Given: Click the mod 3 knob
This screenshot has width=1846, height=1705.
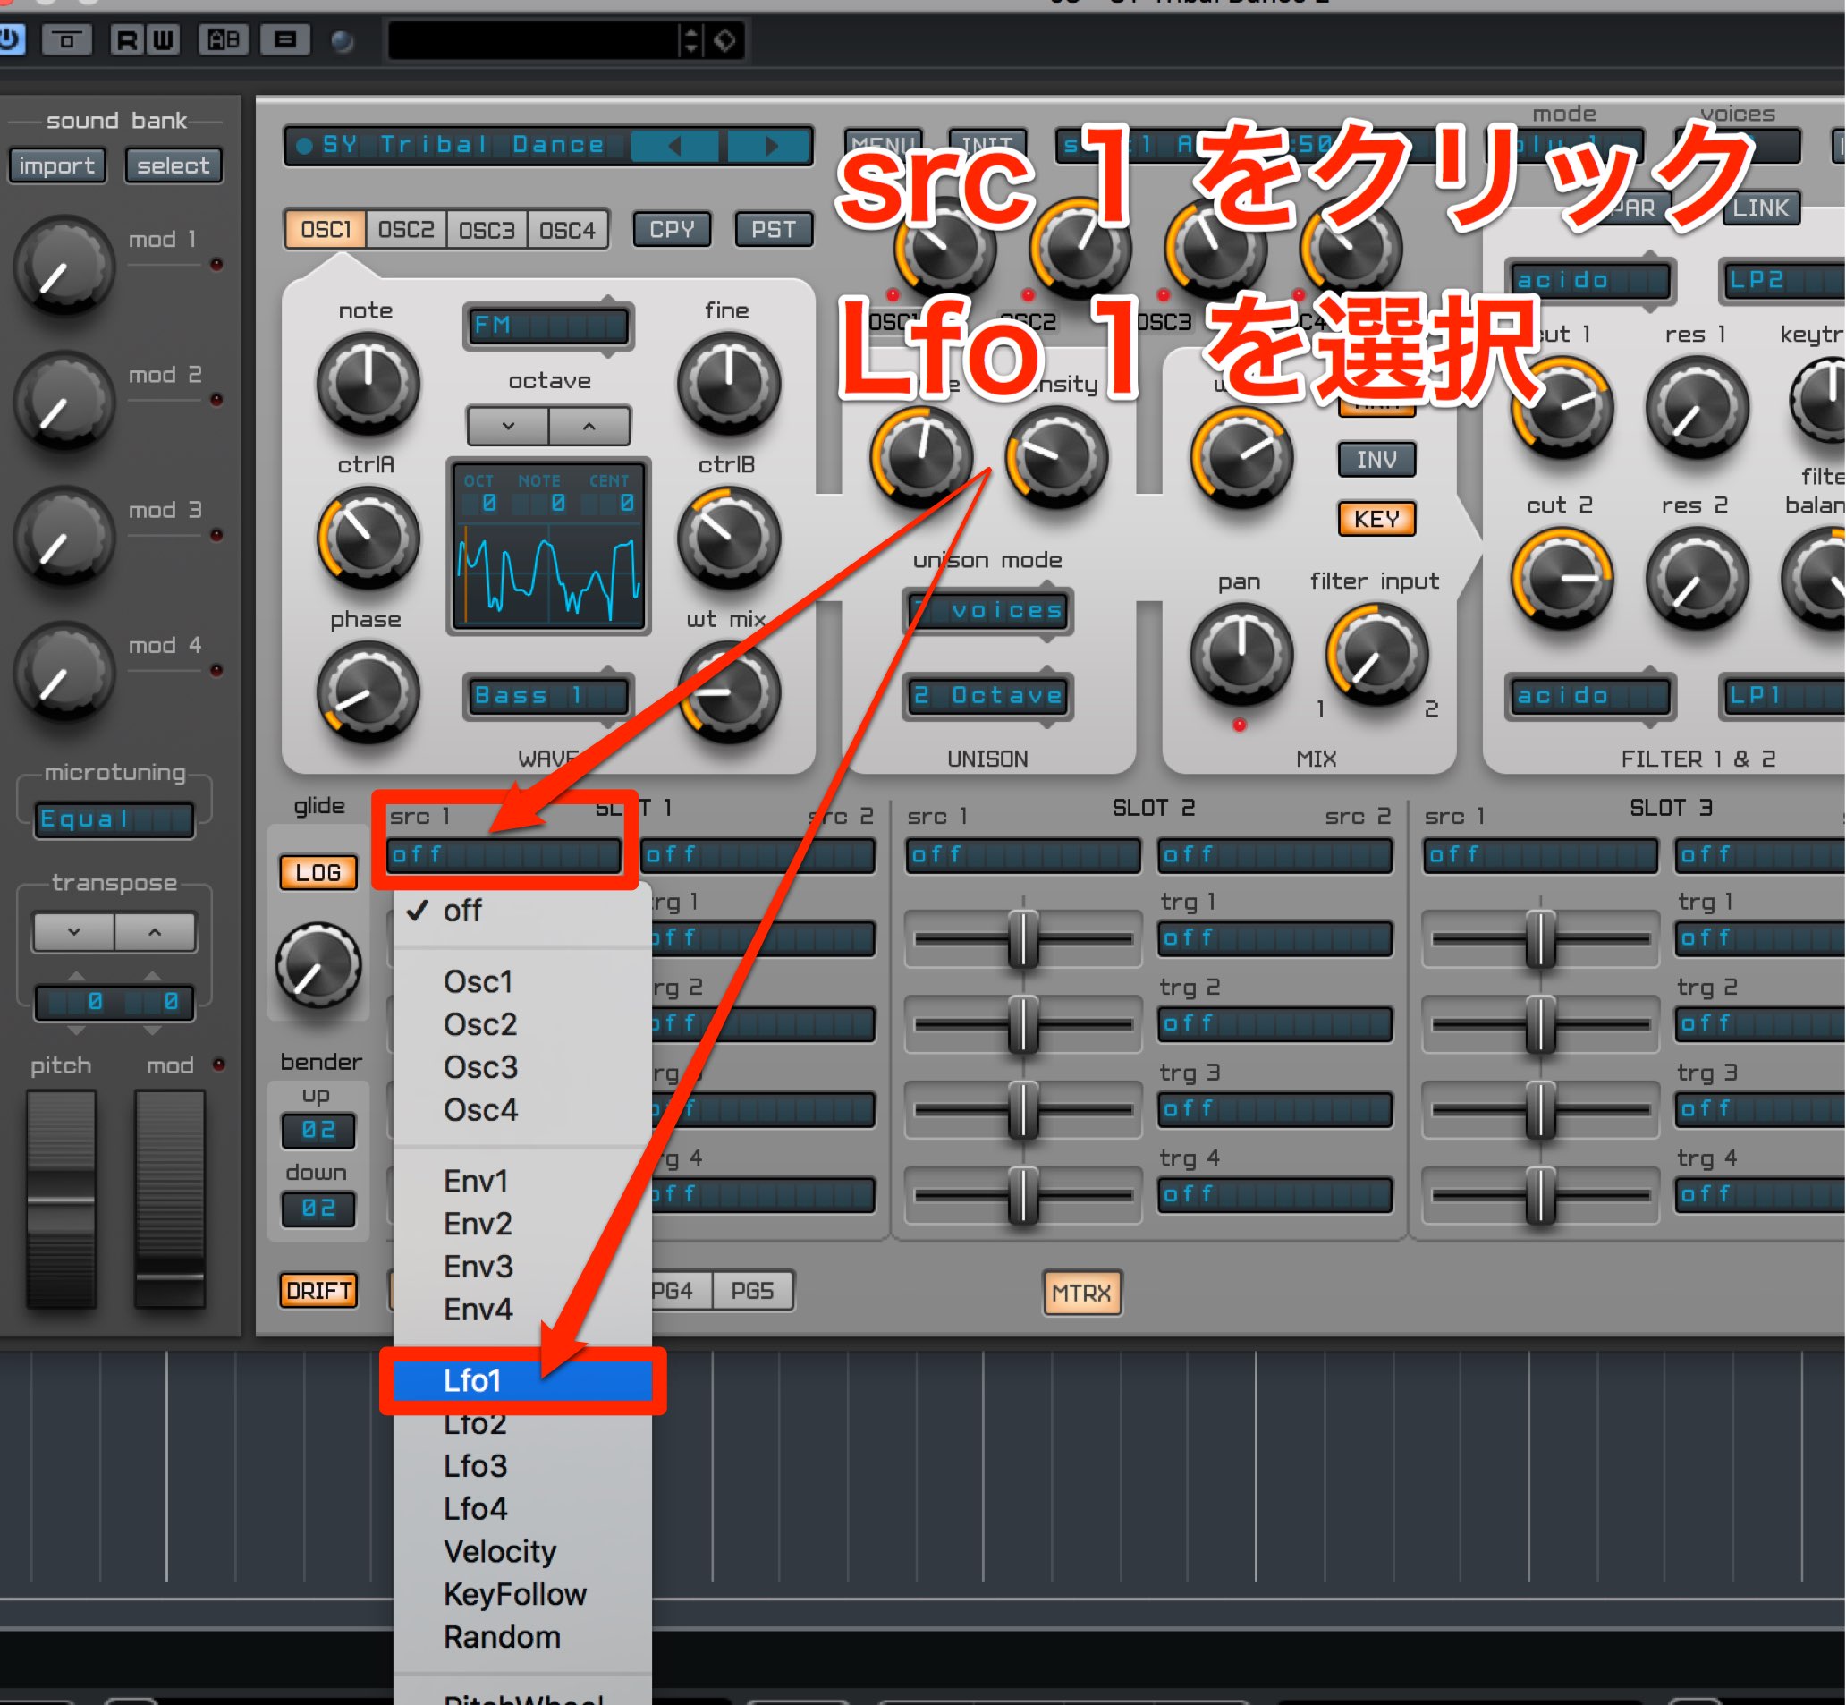Looking at the screenshot, I should 64,537.
